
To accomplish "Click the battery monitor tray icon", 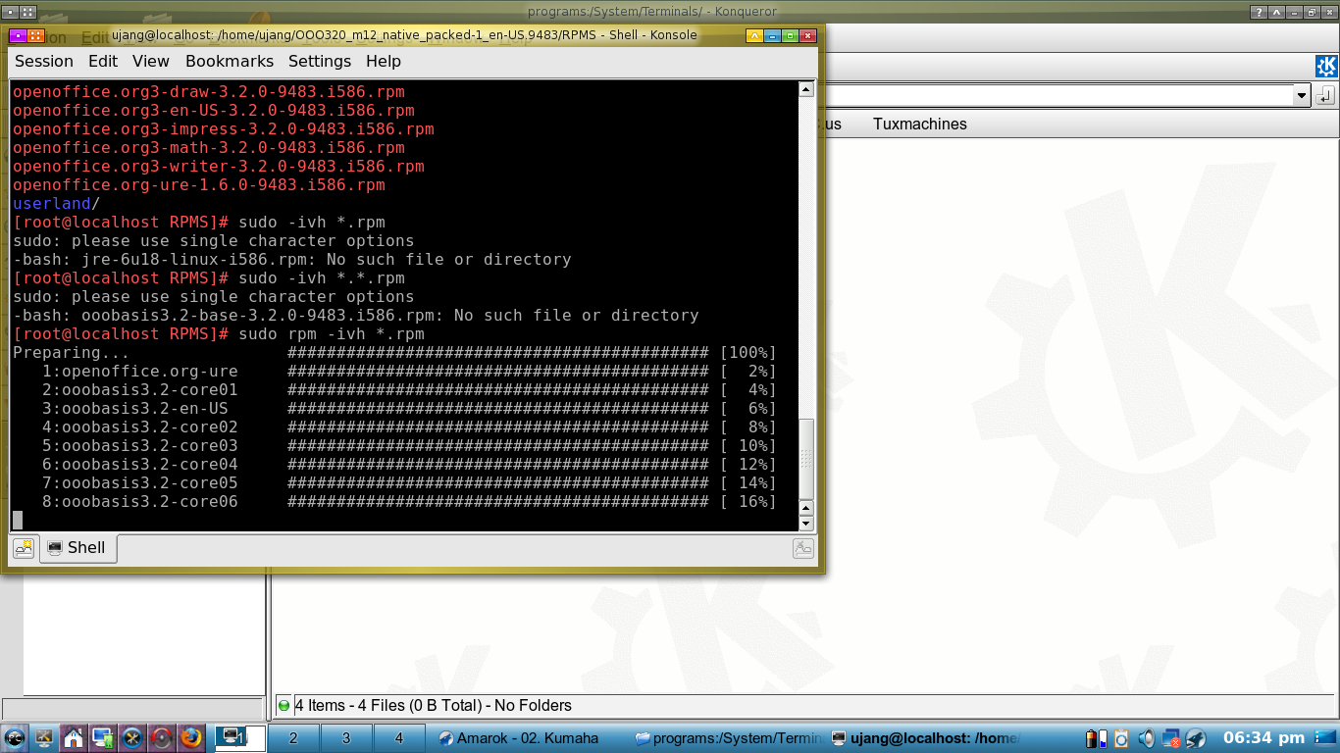I will (x=1096, y=738).
